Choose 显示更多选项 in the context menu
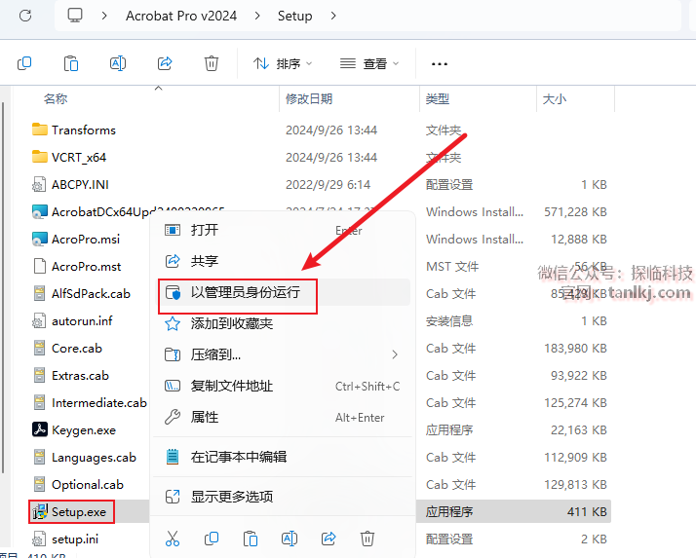 [x=283, y=497]
